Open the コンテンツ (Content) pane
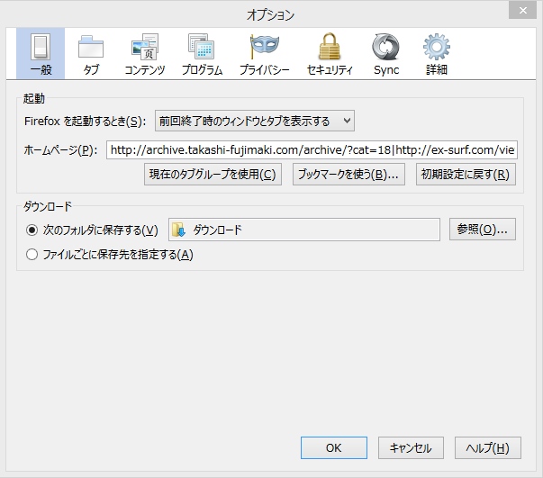This screenshot has width=543, height=478. pos(145,54)
